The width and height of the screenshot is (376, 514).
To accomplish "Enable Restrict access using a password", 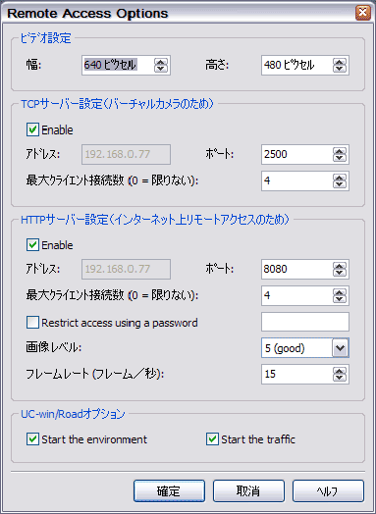I will (x=32, y=323).
